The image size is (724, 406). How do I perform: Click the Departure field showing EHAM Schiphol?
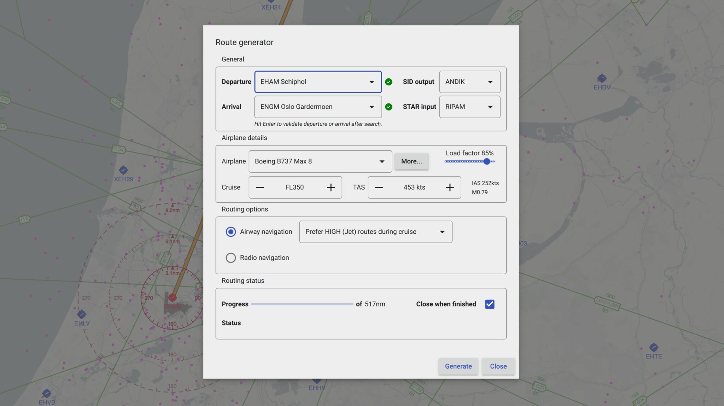pyautogui.click(x=317, y=82)
